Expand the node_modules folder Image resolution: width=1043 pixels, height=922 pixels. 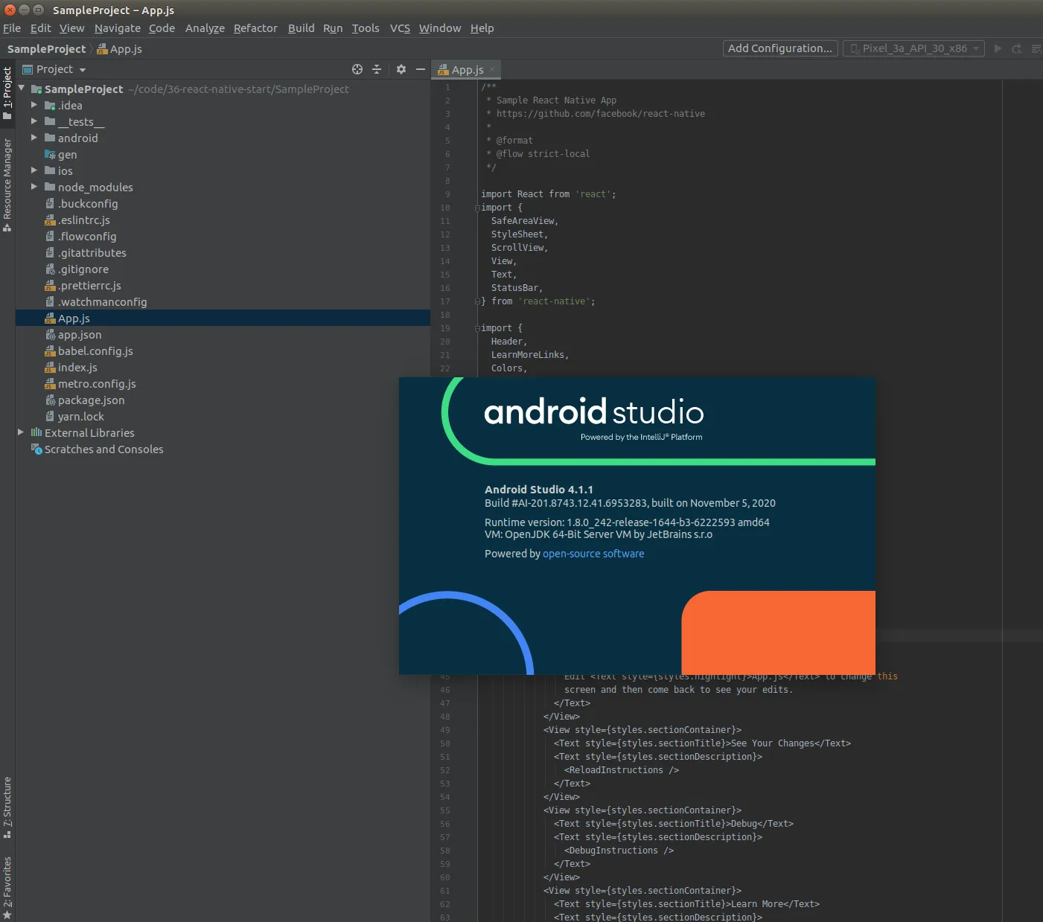click(34, 187)
